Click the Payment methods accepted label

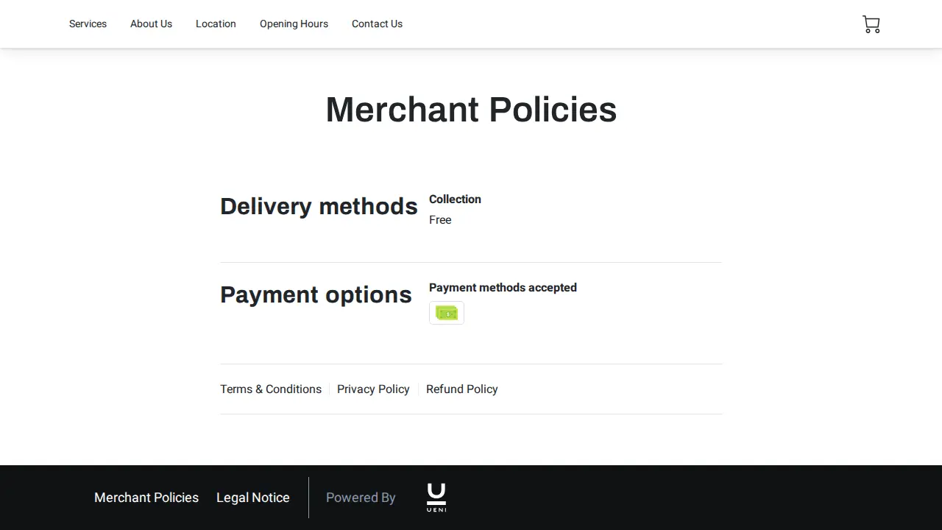[503, 288]
